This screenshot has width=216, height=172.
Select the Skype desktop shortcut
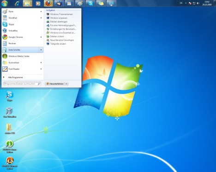point(10,96)
